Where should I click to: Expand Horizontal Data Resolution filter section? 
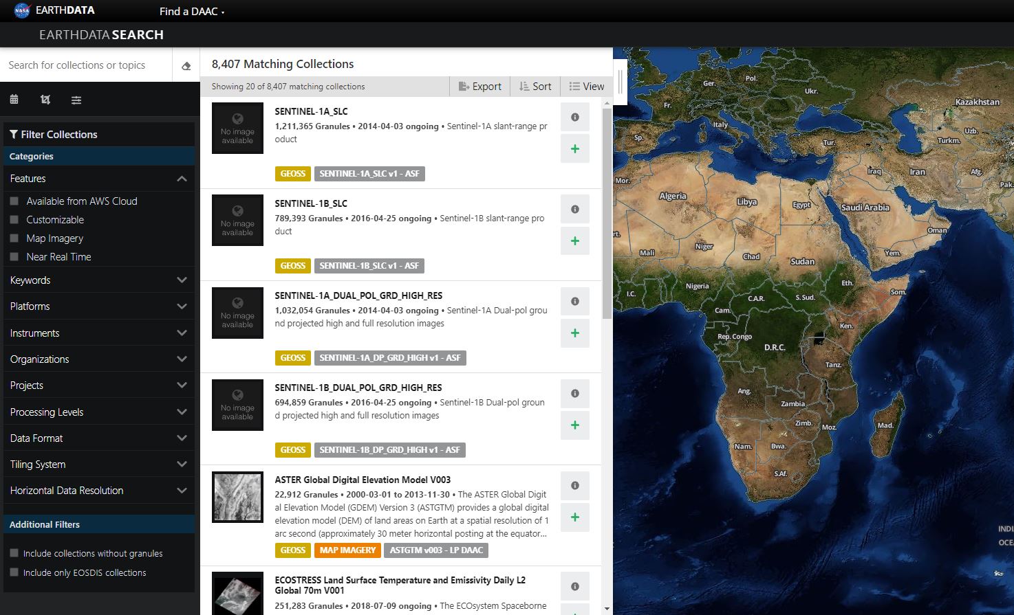[99, 491]
